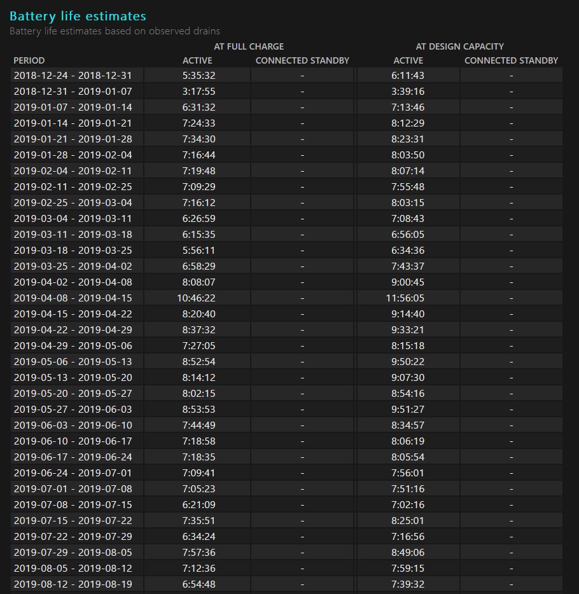
Task: Click the 10:46:22 active value
Action: pos(196,298)
